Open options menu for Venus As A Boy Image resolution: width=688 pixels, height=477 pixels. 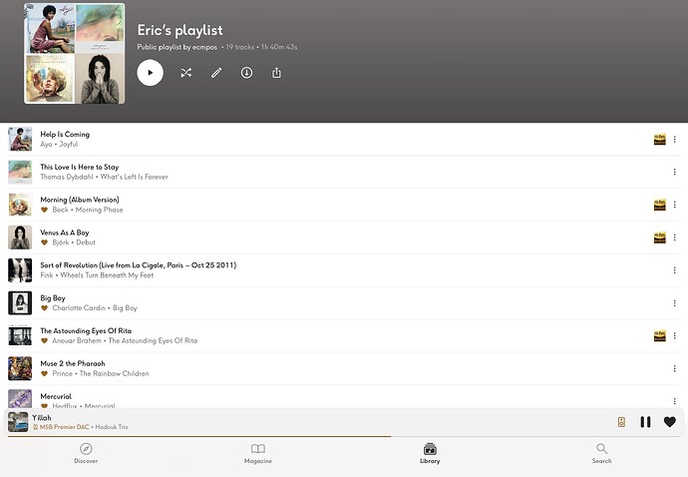(674, 238)
